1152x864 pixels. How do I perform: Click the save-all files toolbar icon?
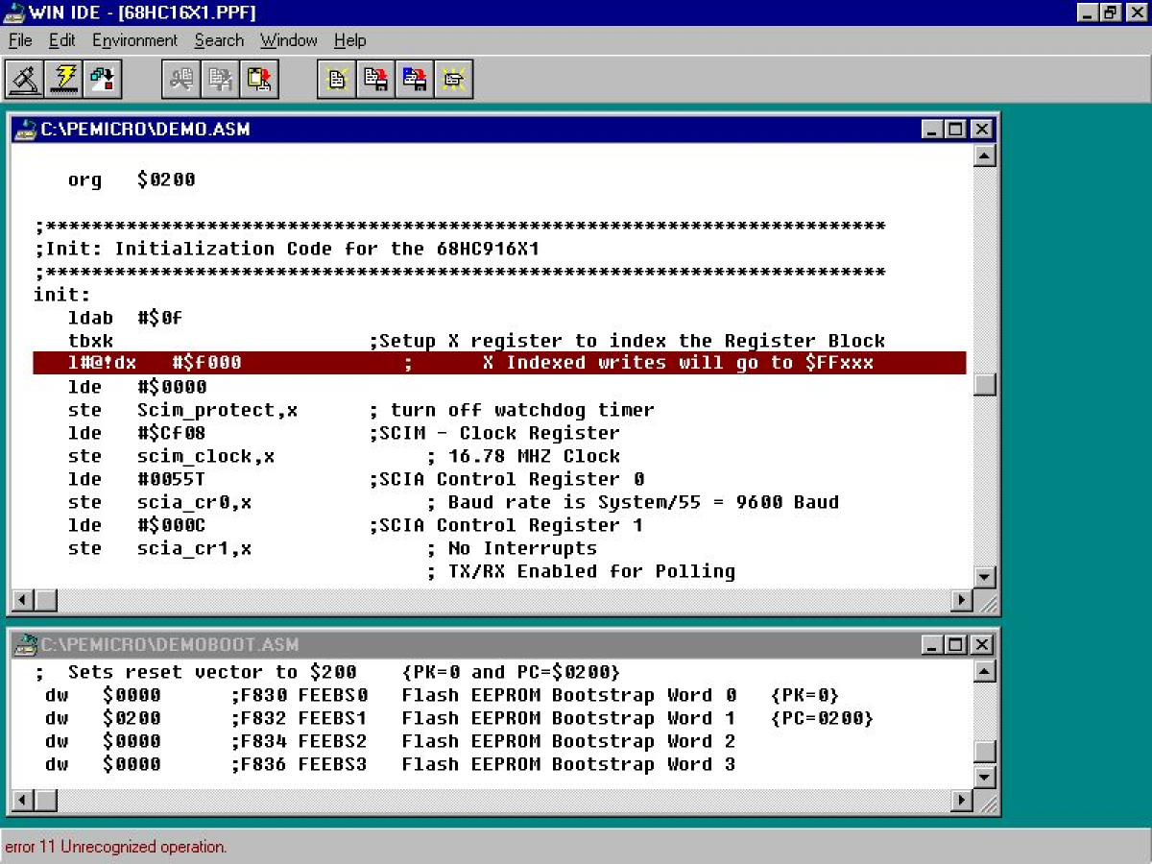(x=414, y=79)
